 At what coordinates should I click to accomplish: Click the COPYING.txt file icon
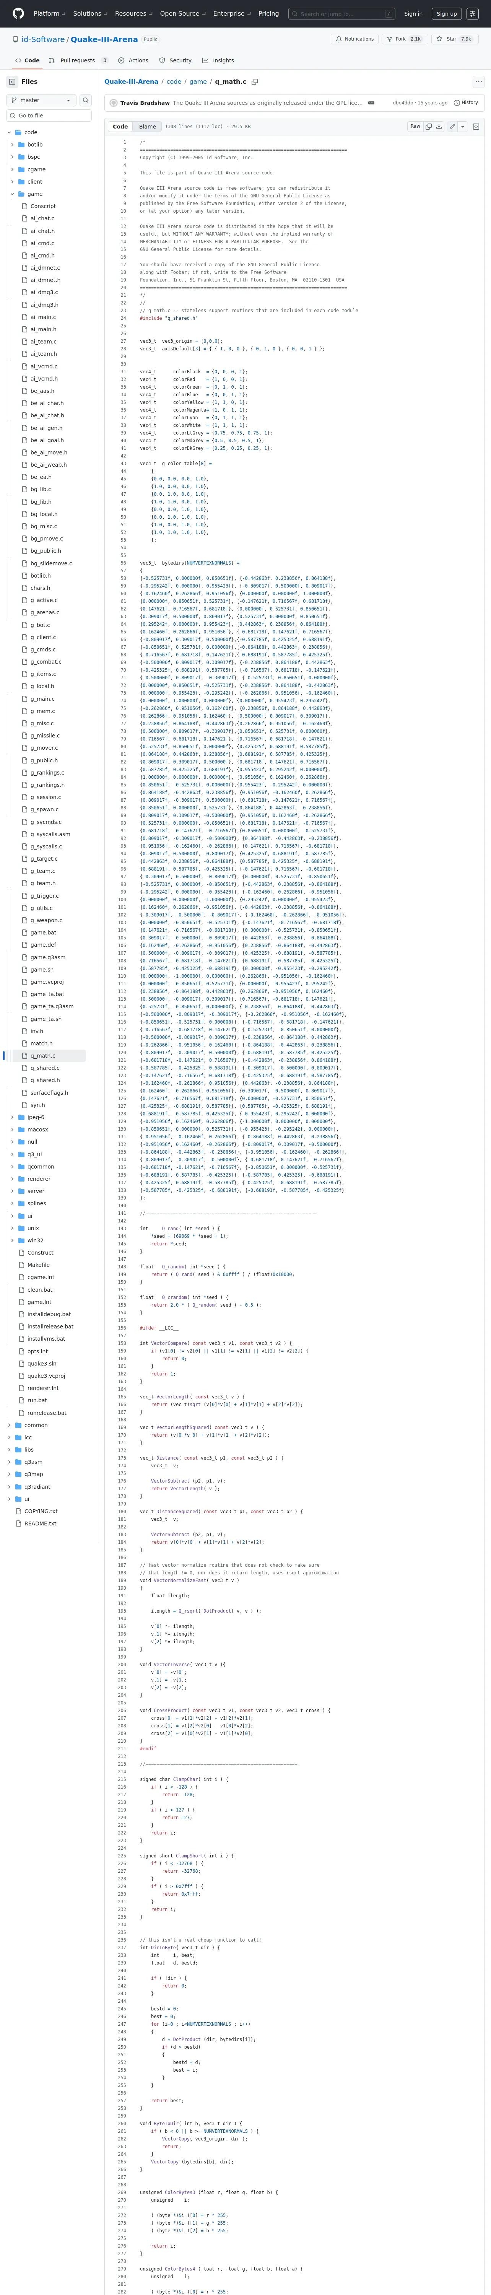(19, 1511)
